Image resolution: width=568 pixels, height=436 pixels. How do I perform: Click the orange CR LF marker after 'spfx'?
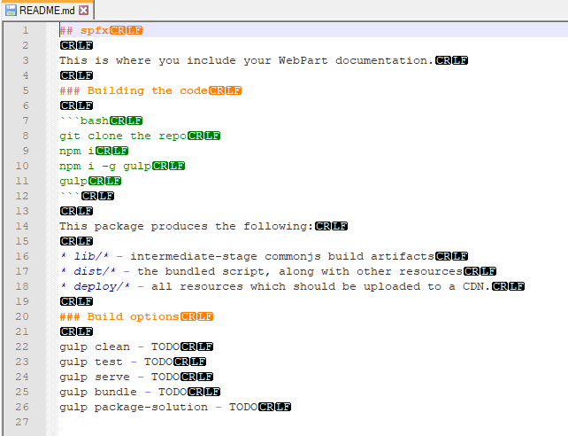coord(126,30)
